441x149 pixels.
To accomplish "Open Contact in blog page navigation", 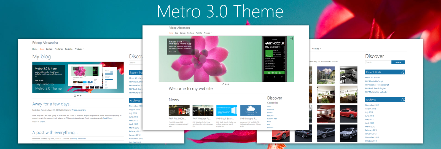I will 49,49.
